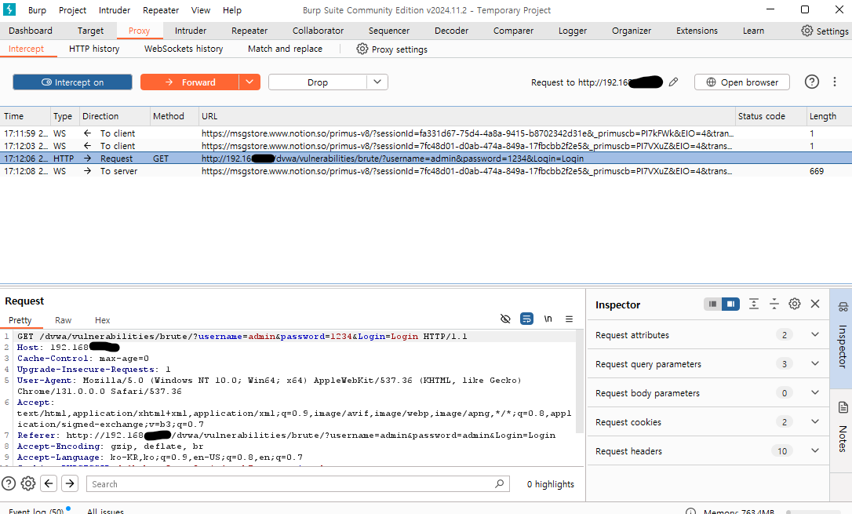Open the help question mark icon

pos(812,82)
